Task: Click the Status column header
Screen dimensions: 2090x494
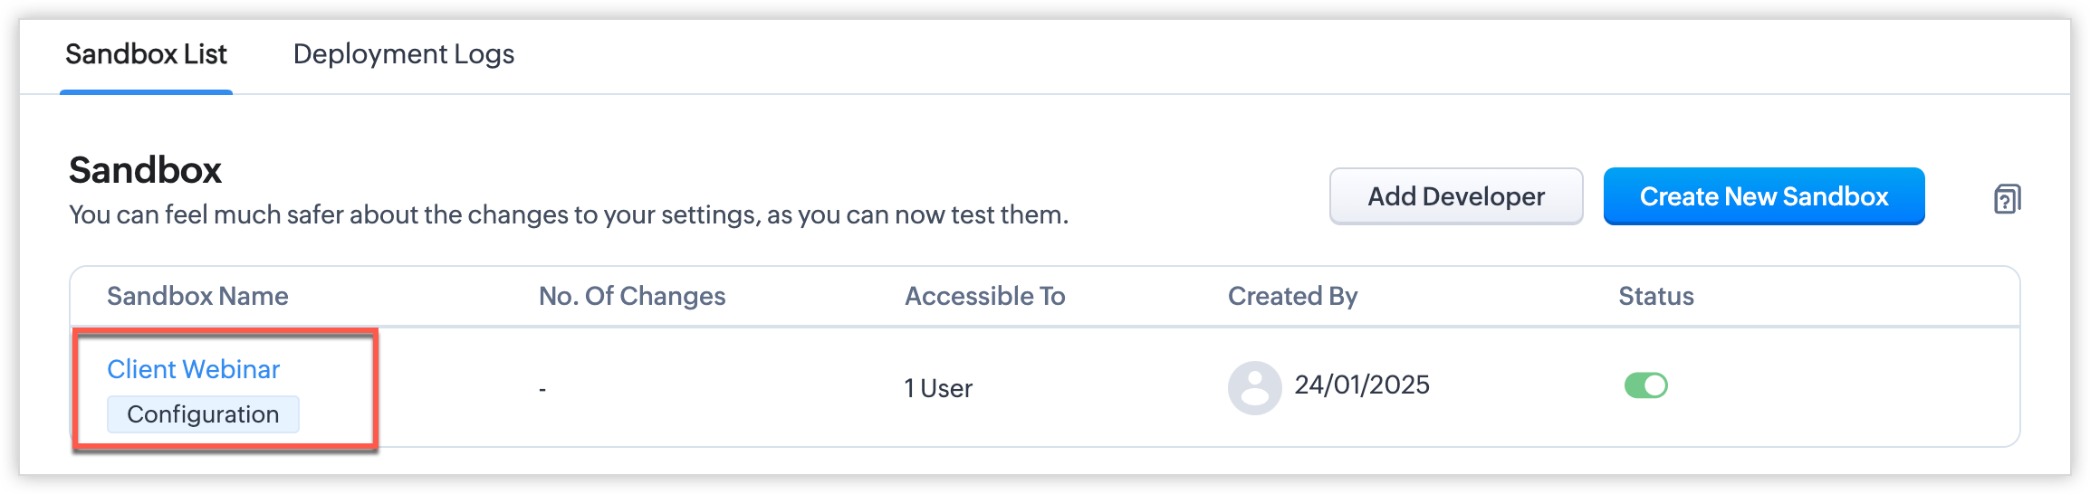Action: click(1655, 296)
